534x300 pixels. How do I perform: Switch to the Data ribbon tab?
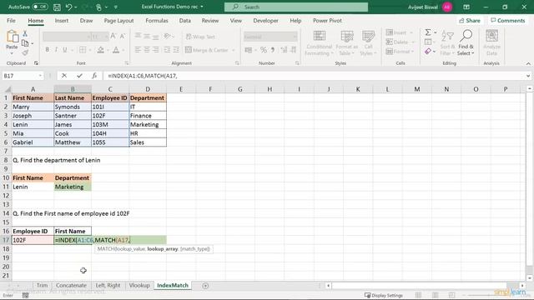(185, 20)
